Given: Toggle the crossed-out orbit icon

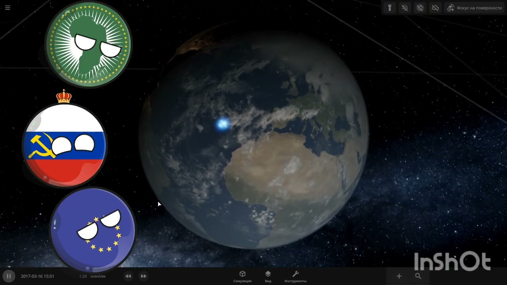Looking at the screenshot, I should 420,8.
